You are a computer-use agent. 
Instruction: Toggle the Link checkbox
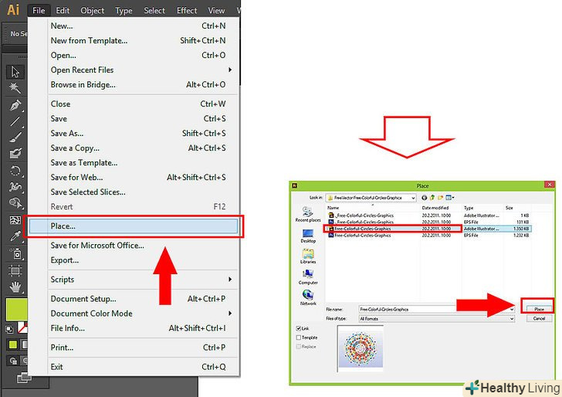tap(298, 328)
